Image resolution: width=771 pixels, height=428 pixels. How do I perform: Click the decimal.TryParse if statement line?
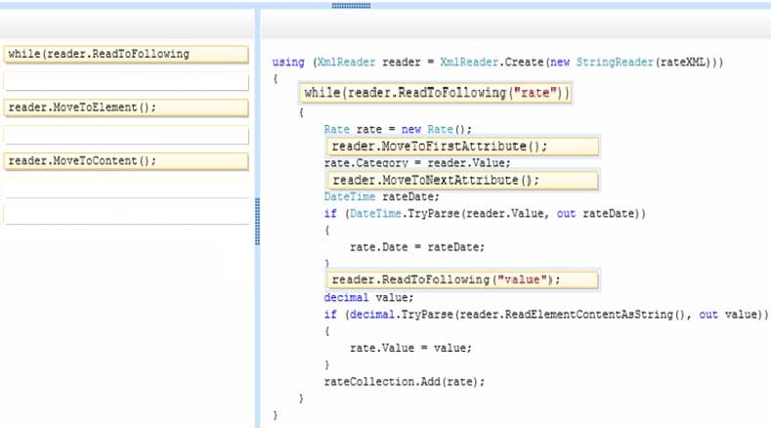546,315
